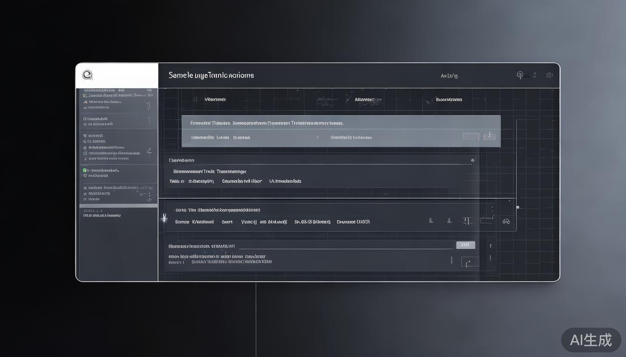Click the rightmost icon in the top header
Image resolution: width=626 pixels, height=357 pixels.
pyautogui.click(x=549, y=75)
